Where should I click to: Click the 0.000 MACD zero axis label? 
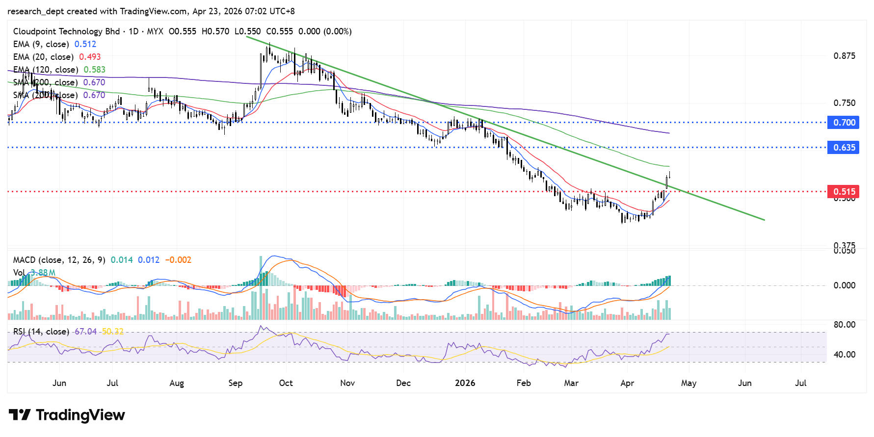(x=844, y=285)
